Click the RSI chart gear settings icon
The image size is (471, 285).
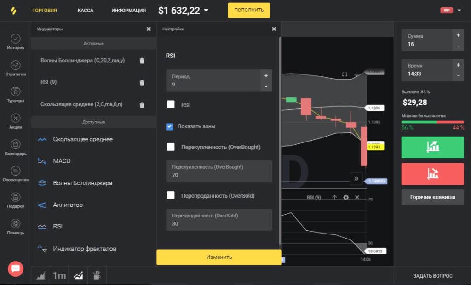pos(346,197)
